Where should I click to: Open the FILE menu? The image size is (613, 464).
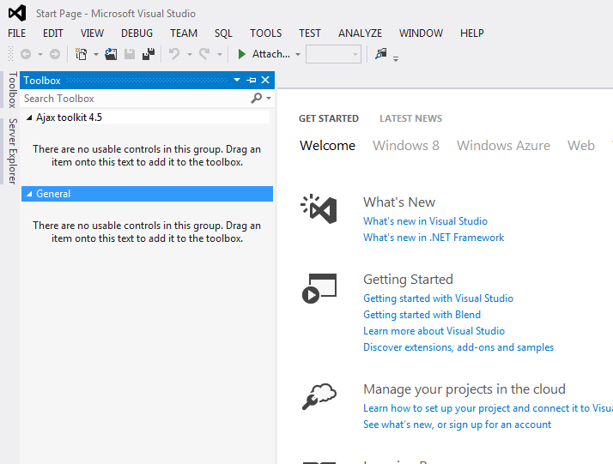(17, 33)
